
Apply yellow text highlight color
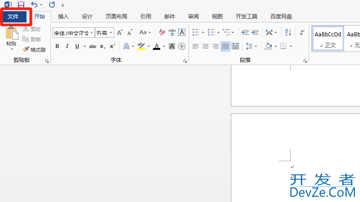141,46
